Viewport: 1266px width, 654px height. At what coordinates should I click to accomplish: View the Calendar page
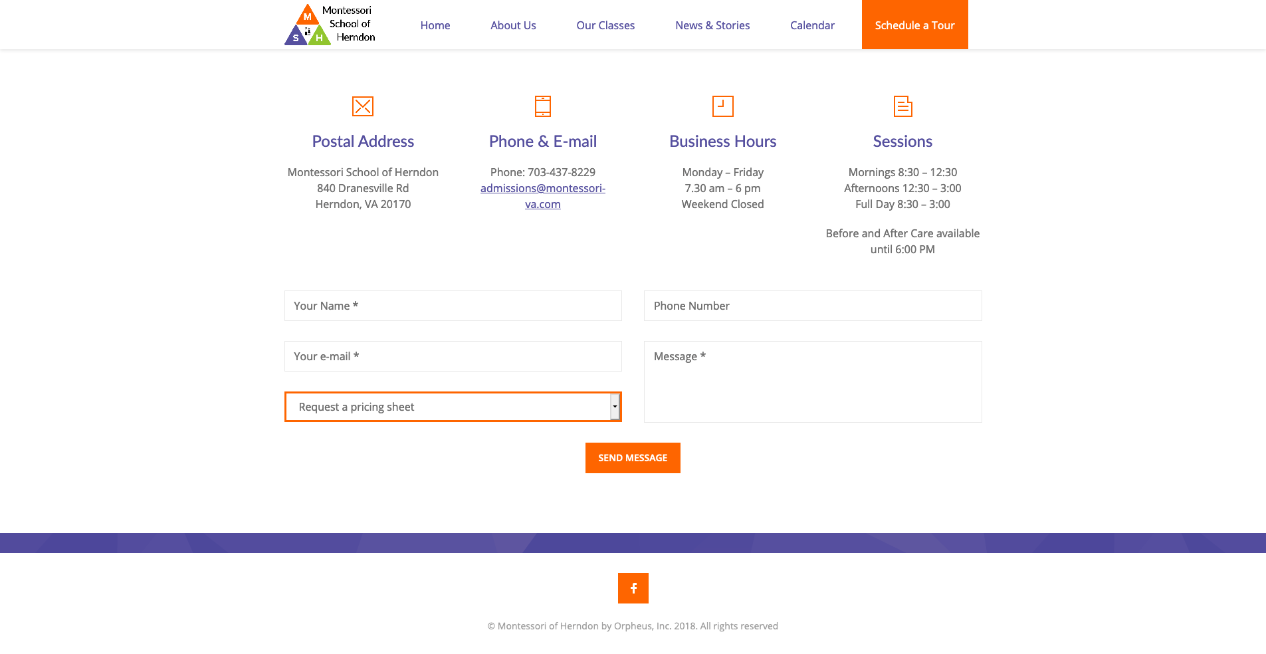tap(812, 25)
